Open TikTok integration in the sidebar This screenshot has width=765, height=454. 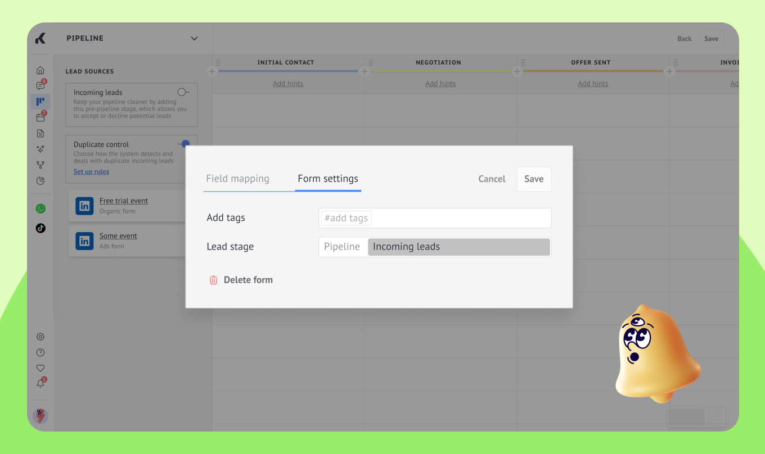tap(40, 228)
